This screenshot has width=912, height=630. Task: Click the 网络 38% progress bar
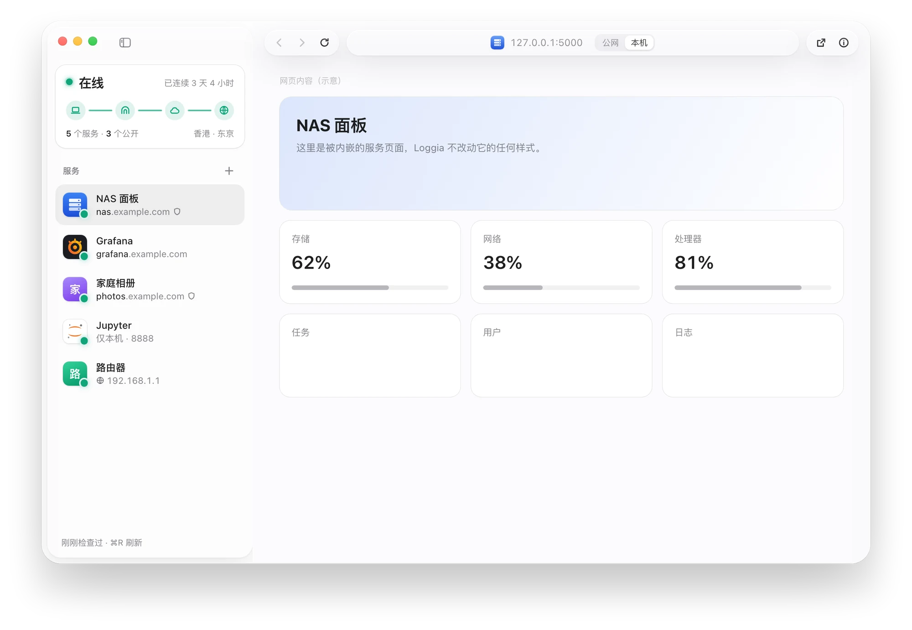pyautogui.click(x=561, y=287)
